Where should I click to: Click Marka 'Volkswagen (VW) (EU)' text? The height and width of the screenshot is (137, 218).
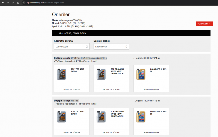(70, 20)
